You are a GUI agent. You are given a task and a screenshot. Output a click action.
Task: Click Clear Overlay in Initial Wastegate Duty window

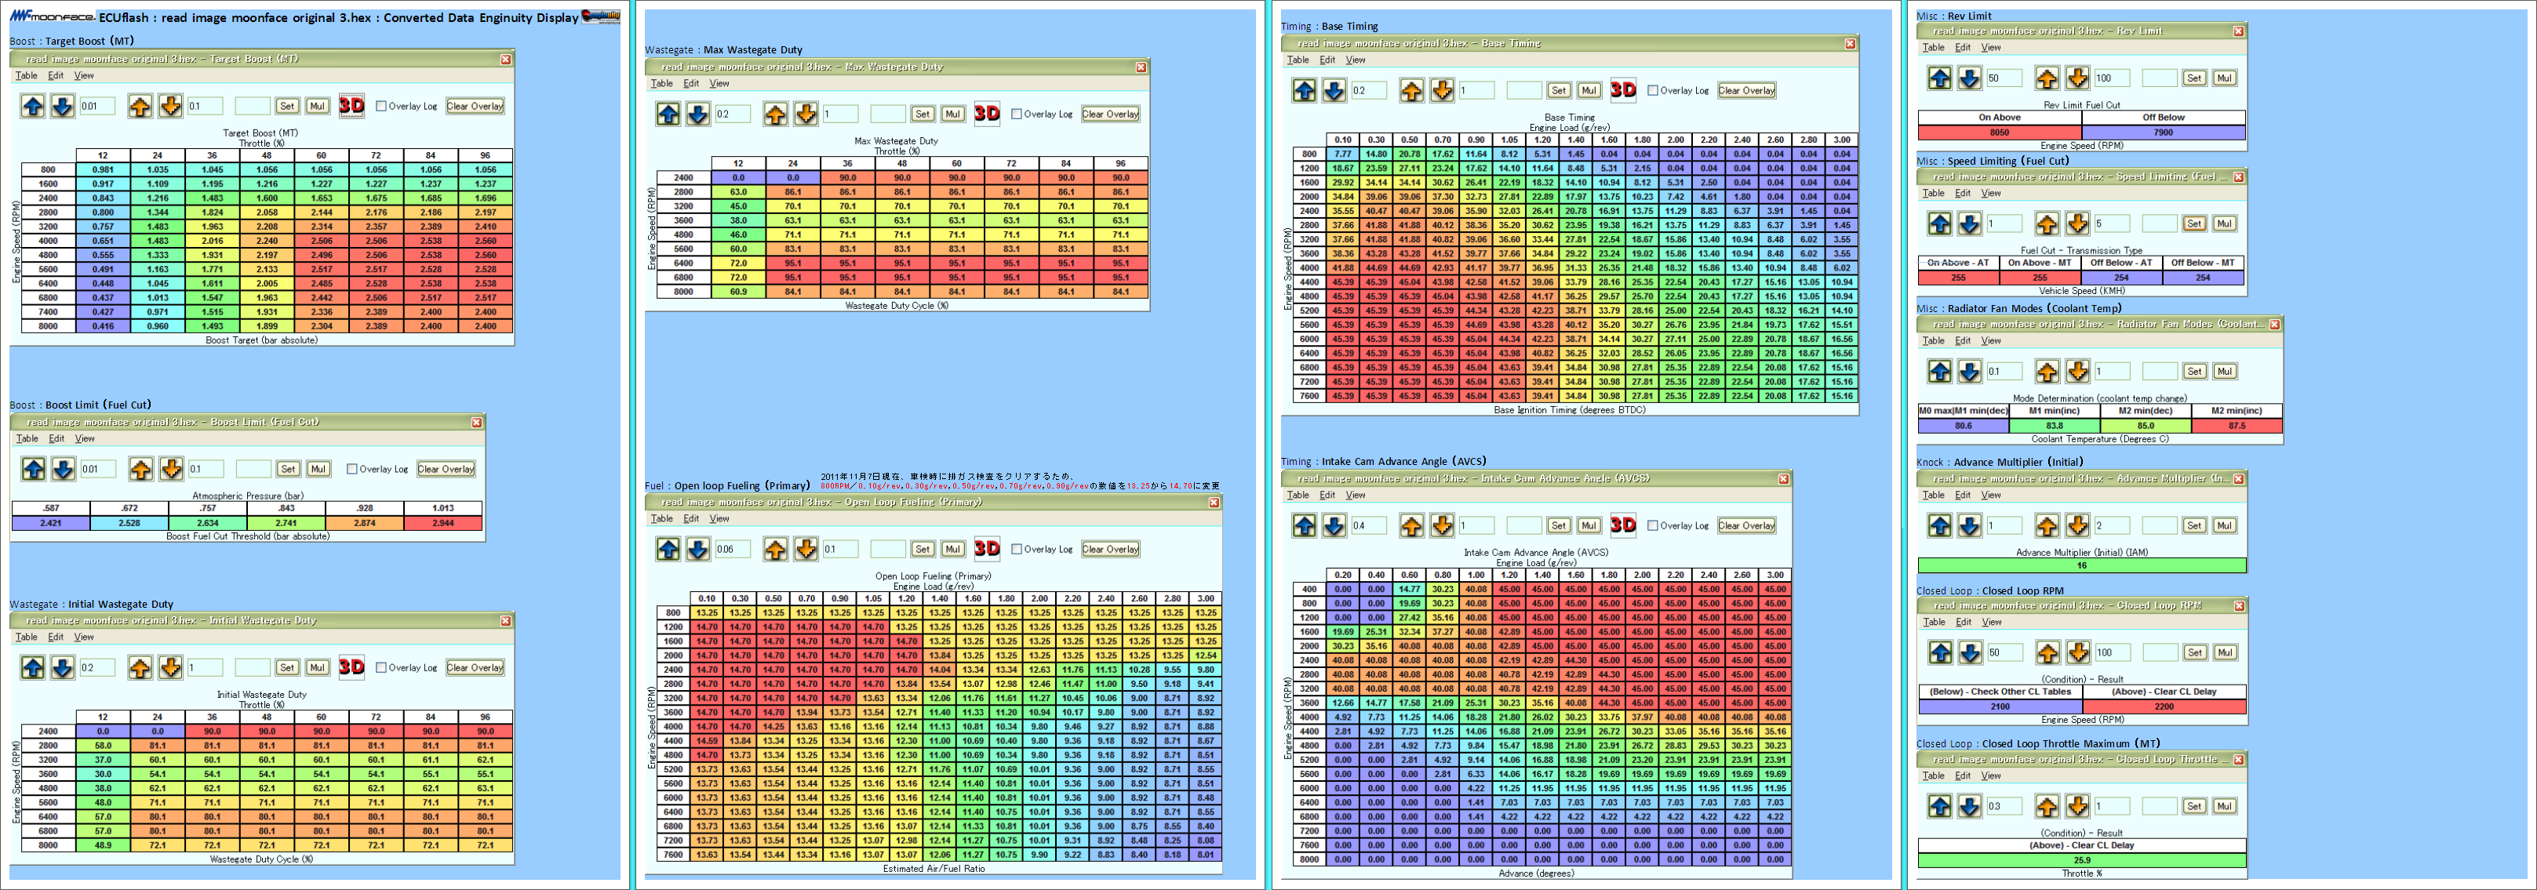click(x=475, y=667)
